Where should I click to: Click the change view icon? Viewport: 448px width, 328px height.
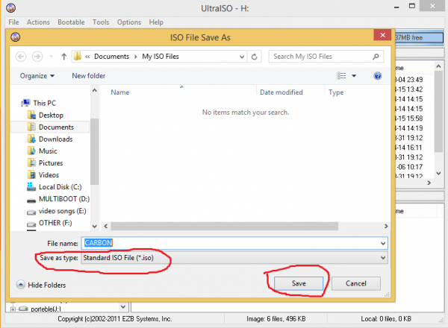(341, 75)
